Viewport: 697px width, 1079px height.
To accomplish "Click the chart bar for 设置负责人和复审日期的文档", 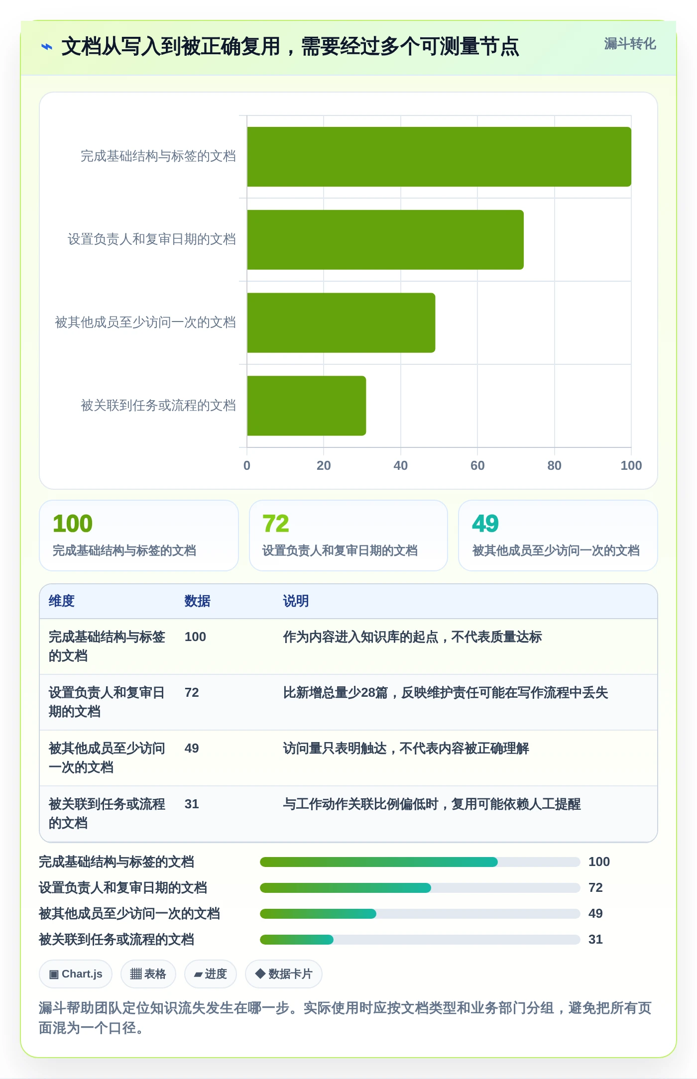I will tap(385, 240).
